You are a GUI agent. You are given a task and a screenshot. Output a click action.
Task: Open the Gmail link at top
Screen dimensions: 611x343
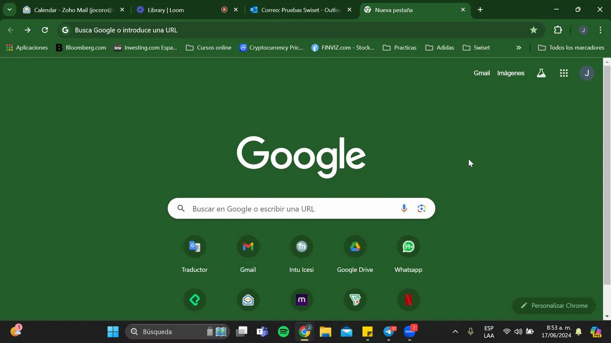coord(482,73)
